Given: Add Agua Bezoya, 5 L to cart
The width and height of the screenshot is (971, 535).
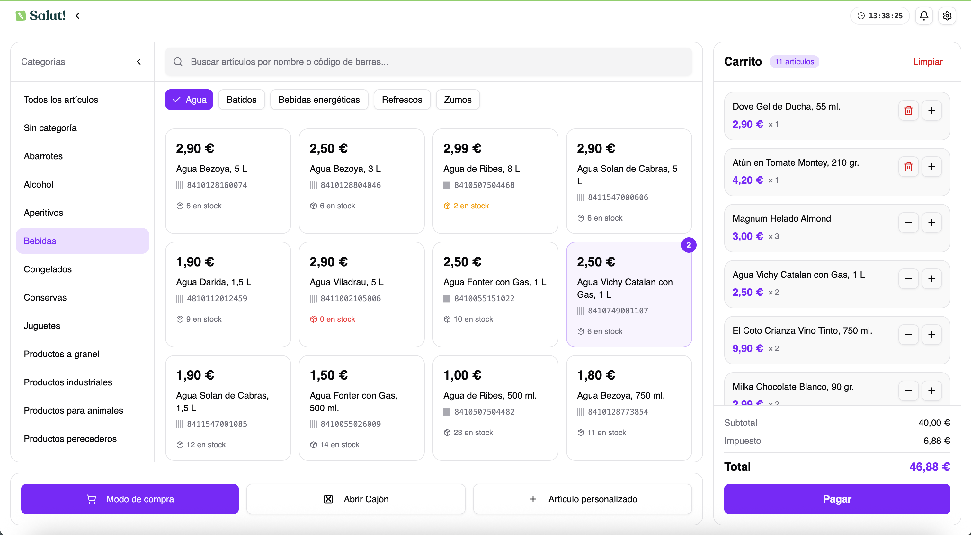Looking at the screenshot, I should [228, 181].
